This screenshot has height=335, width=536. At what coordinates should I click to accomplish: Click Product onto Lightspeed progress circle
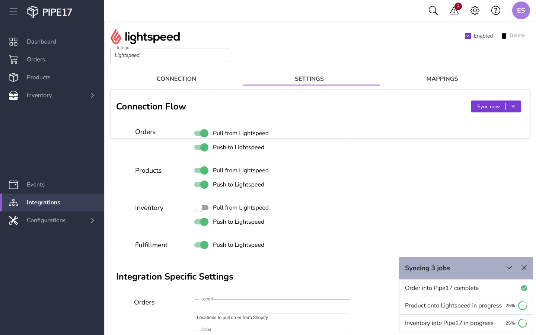tap(523, 306)
